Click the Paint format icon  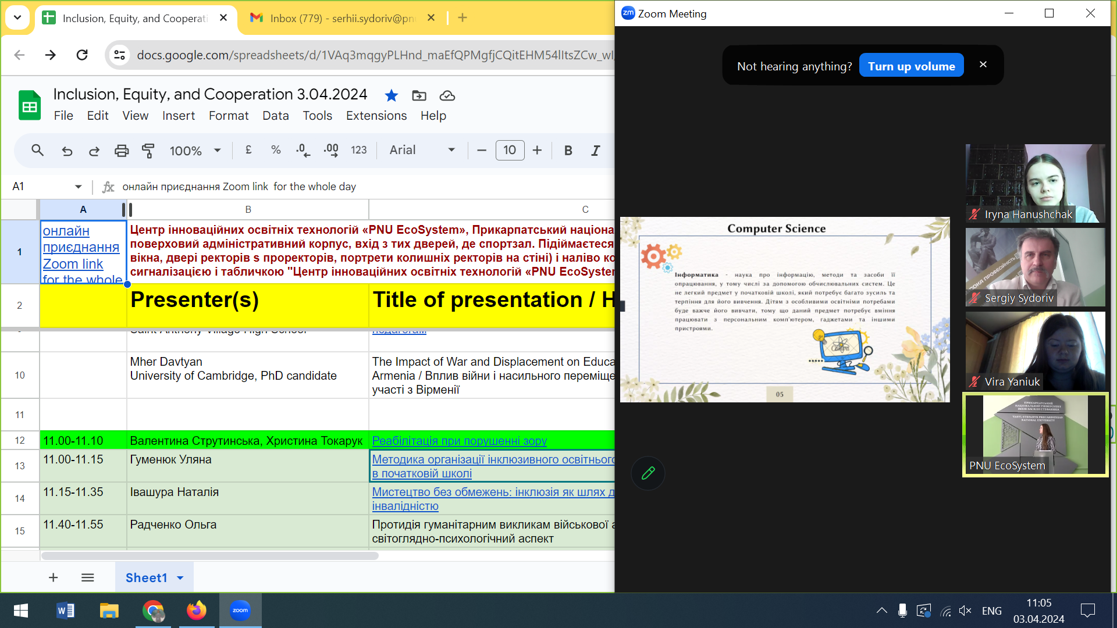[x=148, y=151]
